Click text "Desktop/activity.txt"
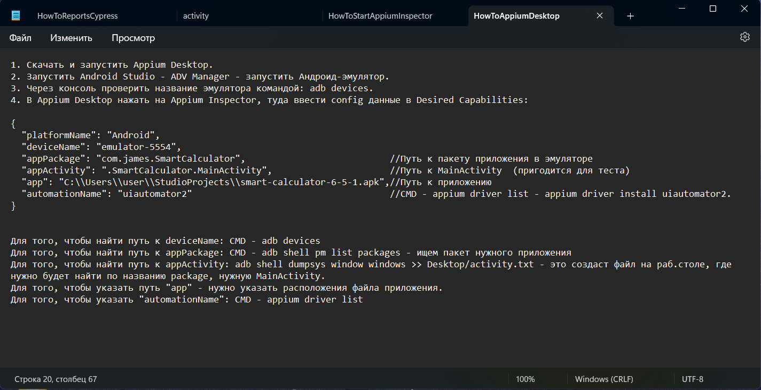Viewport: 761px width, 390px height. [481, 264]
